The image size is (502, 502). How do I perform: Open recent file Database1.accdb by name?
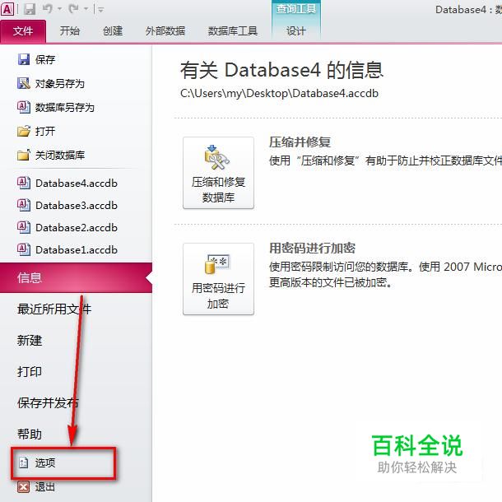[x=77, y=249]
